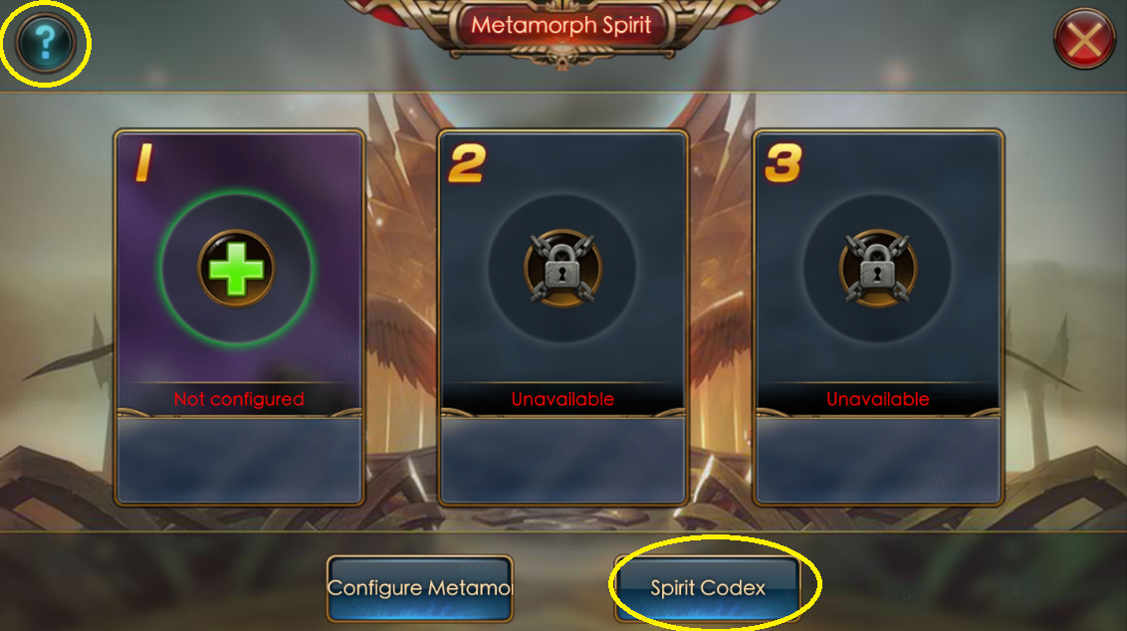
Task: Select the slot number 2 badge
Action: click(467, 163)
